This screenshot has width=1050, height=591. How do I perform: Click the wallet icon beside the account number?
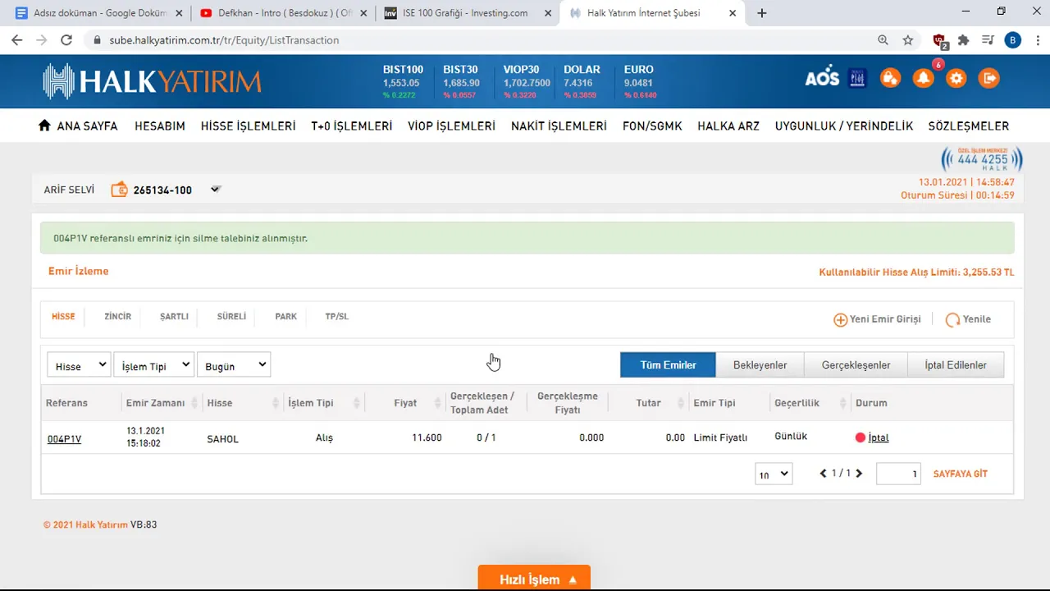119,190
